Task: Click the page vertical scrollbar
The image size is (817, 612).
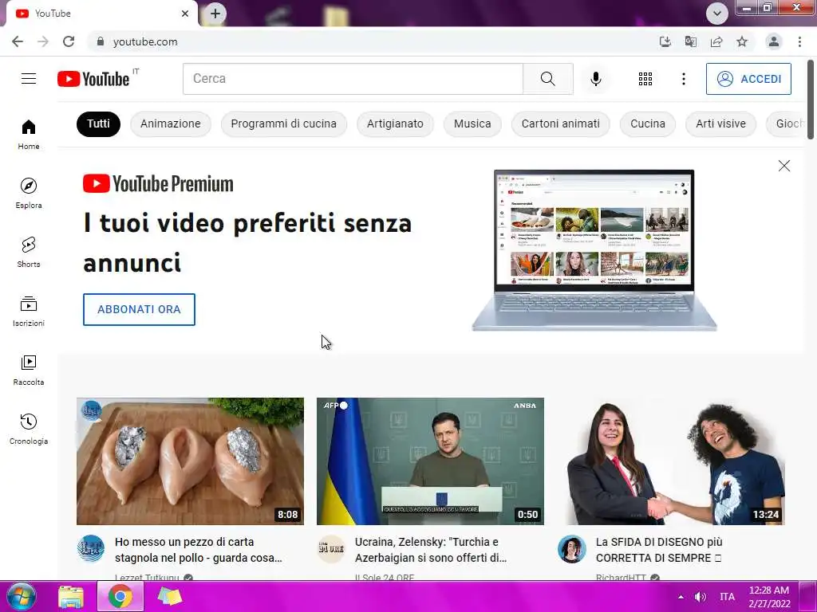Action: (x=811, y=100)
